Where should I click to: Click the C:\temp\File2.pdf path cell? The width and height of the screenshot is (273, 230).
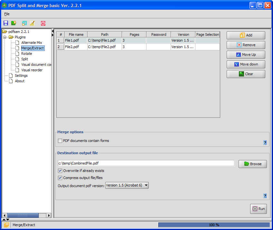104,47
